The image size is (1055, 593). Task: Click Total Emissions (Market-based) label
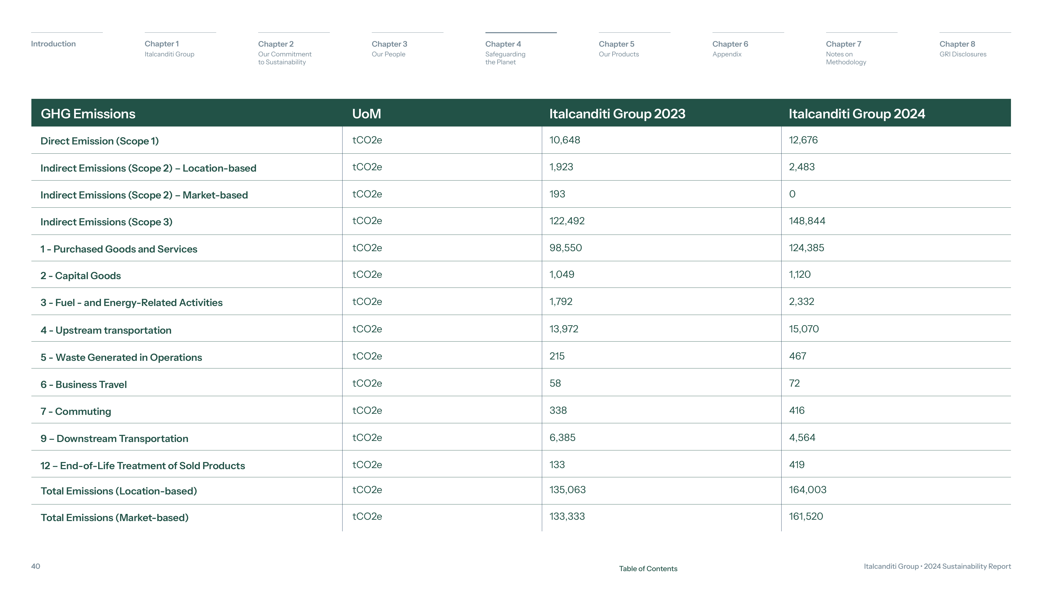pos(115,518)
